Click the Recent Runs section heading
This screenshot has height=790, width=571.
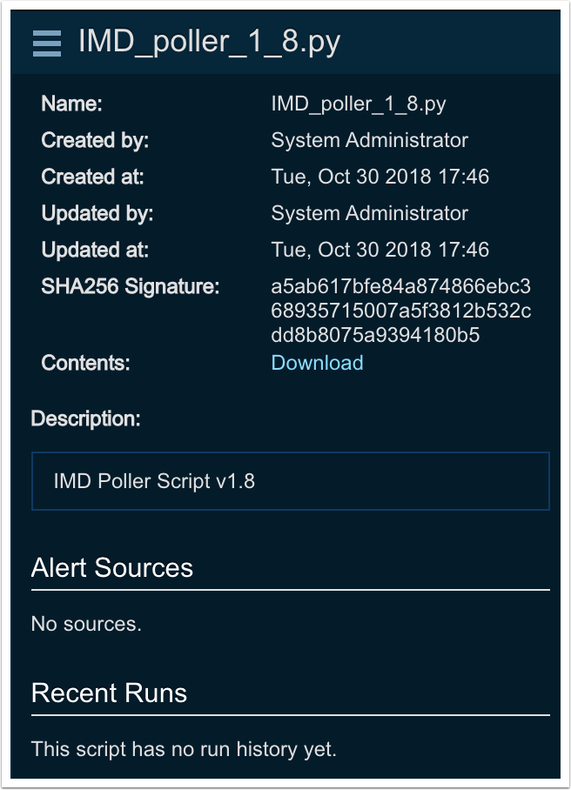109,693
